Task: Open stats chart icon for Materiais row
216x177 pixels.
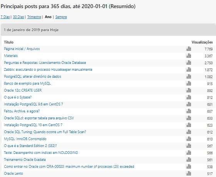Action: [x=188, y=56]
